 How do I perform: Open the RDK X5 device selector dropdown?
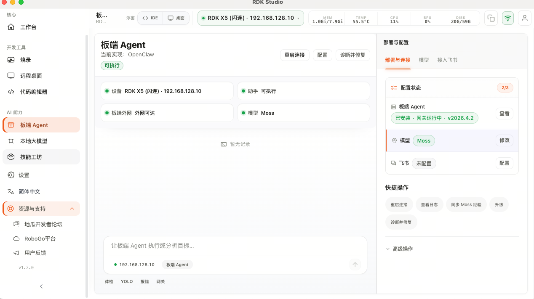(251, 18)
